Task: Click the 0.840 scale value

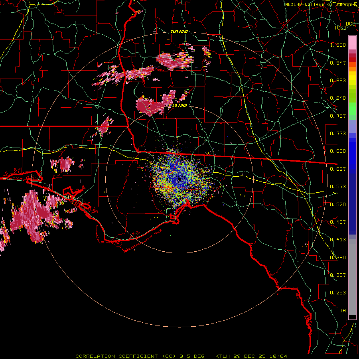Action: click(x=338, y=98)
